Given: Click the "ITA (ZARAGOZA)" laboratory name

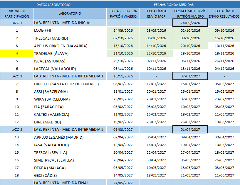Looking at the screenshot, I should point(49,107).
